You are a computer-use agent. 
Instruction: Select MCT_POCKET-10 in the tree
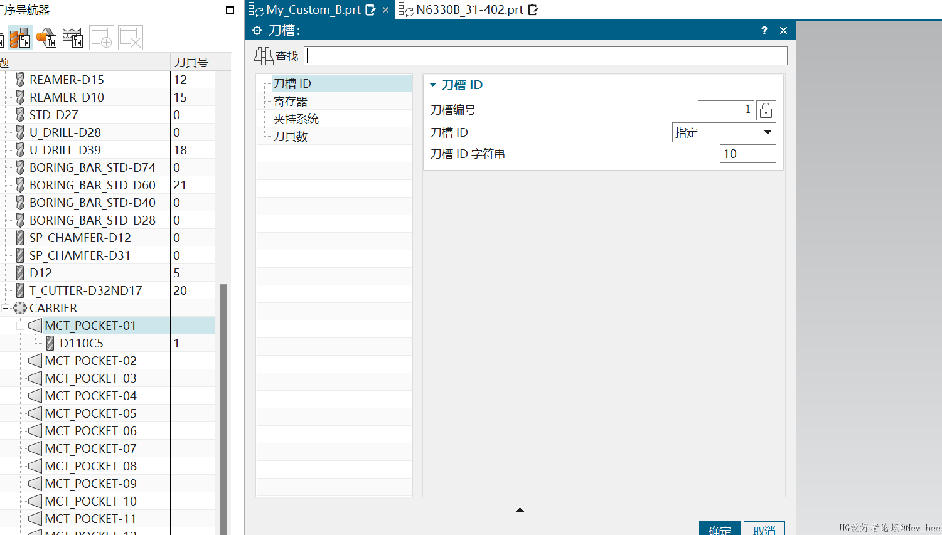pos(90,501)
